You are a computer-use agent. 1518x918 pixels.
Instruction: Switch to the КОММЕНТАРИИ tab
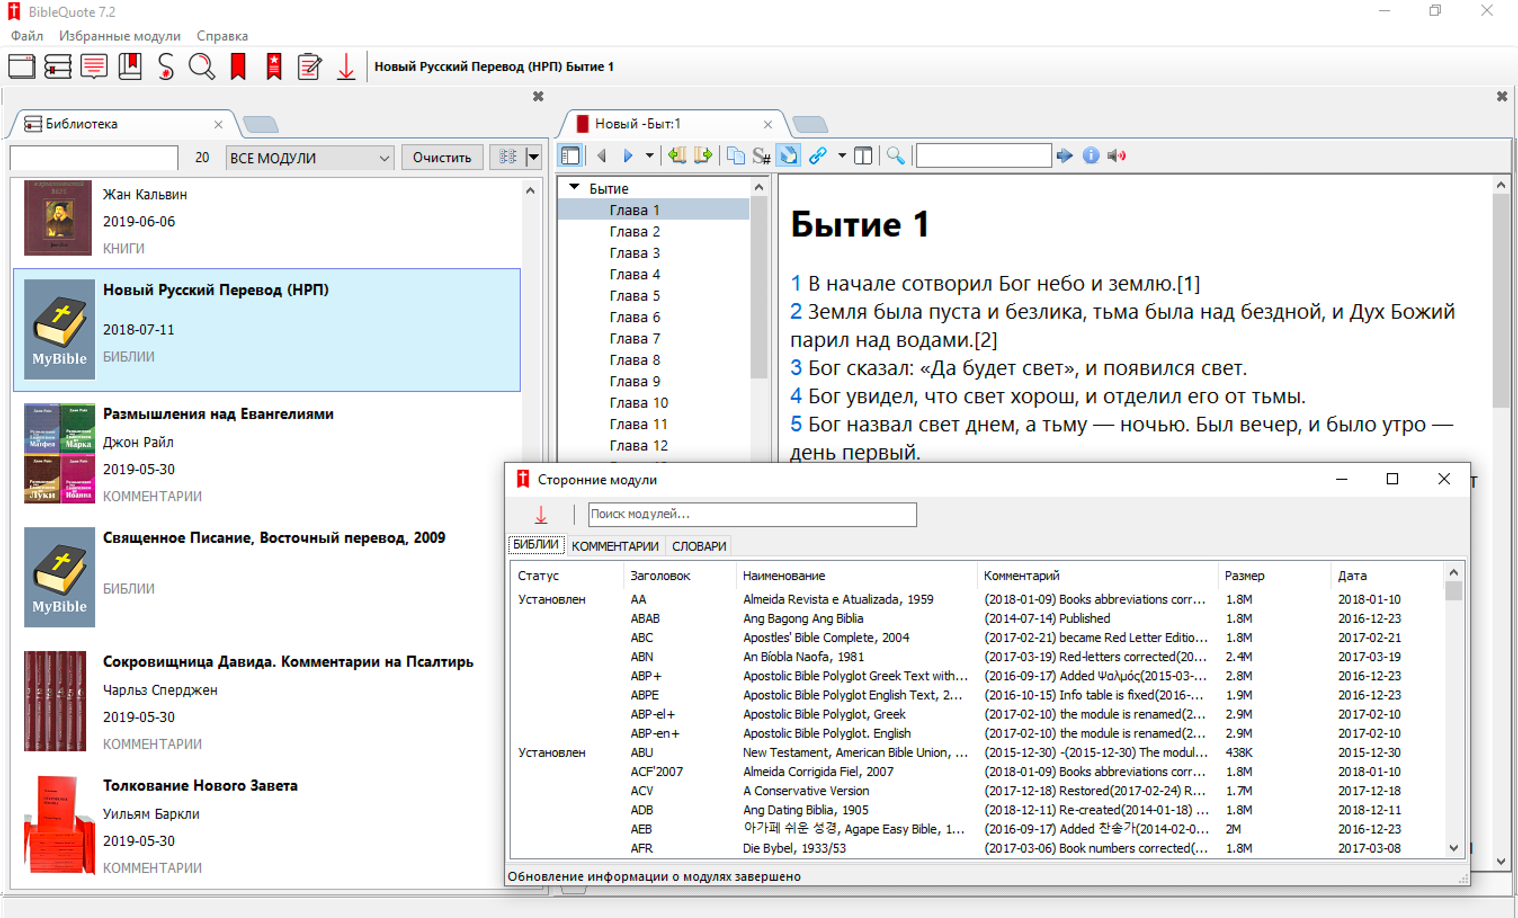(615, 546)
